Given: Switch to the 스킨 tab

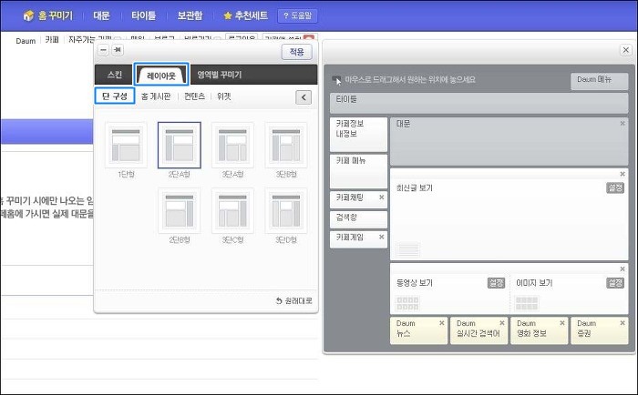Looking at the screenshot, I should [114, 75].
